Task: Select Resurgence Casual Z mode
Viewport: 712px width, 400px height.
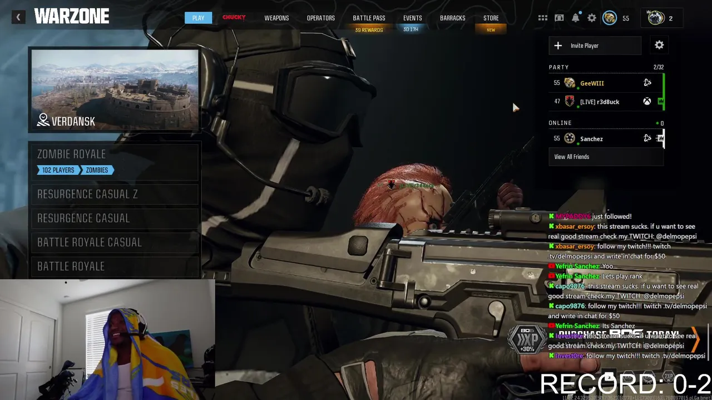Action: point(114,194)
